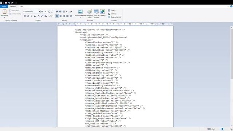Viewport: 233px width, 131px height.
Task: Redo the last undone action
Action: (x=12, y=3)
